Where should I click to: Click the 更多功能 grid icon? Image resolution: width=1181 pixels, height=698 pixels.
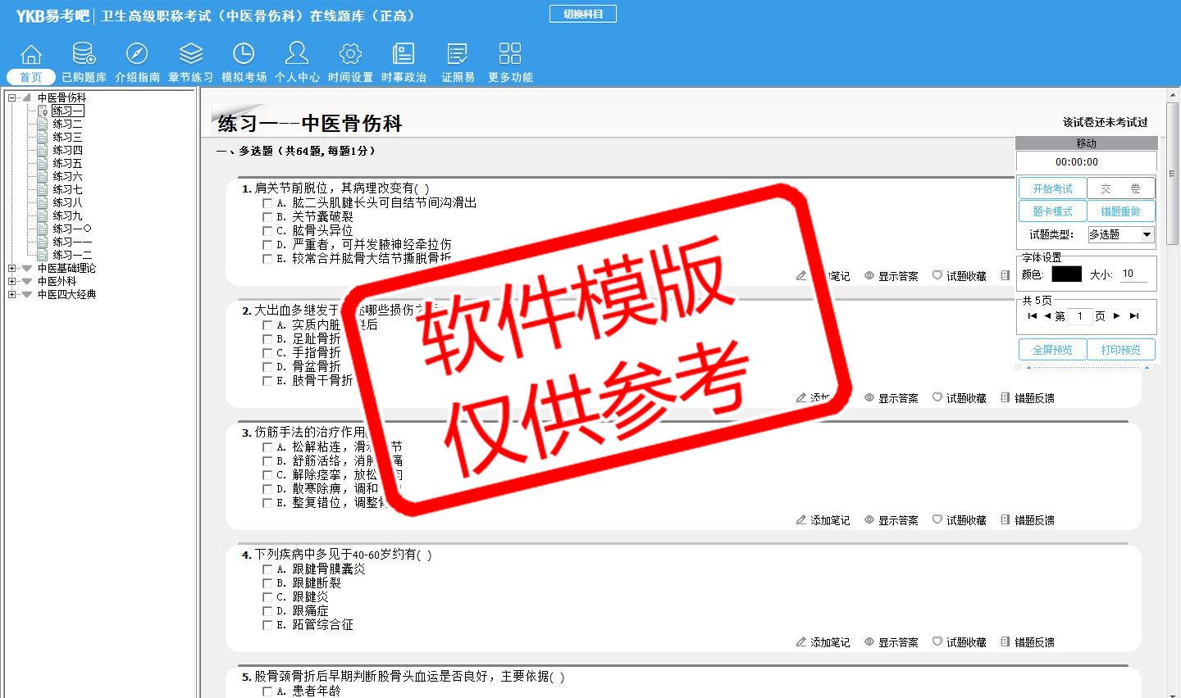coord(510,54)
